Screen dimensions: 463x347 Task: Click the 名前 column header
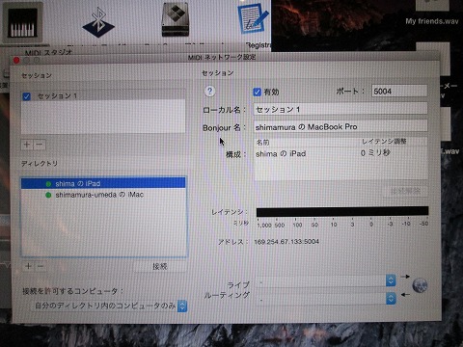pos(262,143)
